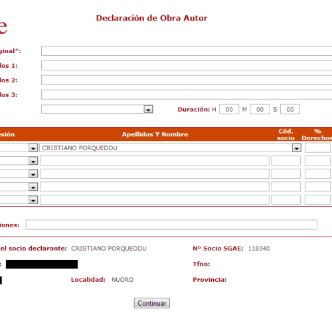Viewport: 332px width, 317px height.
Task: Focus the Duración minutes field
Action: click(x=260, y=109)
